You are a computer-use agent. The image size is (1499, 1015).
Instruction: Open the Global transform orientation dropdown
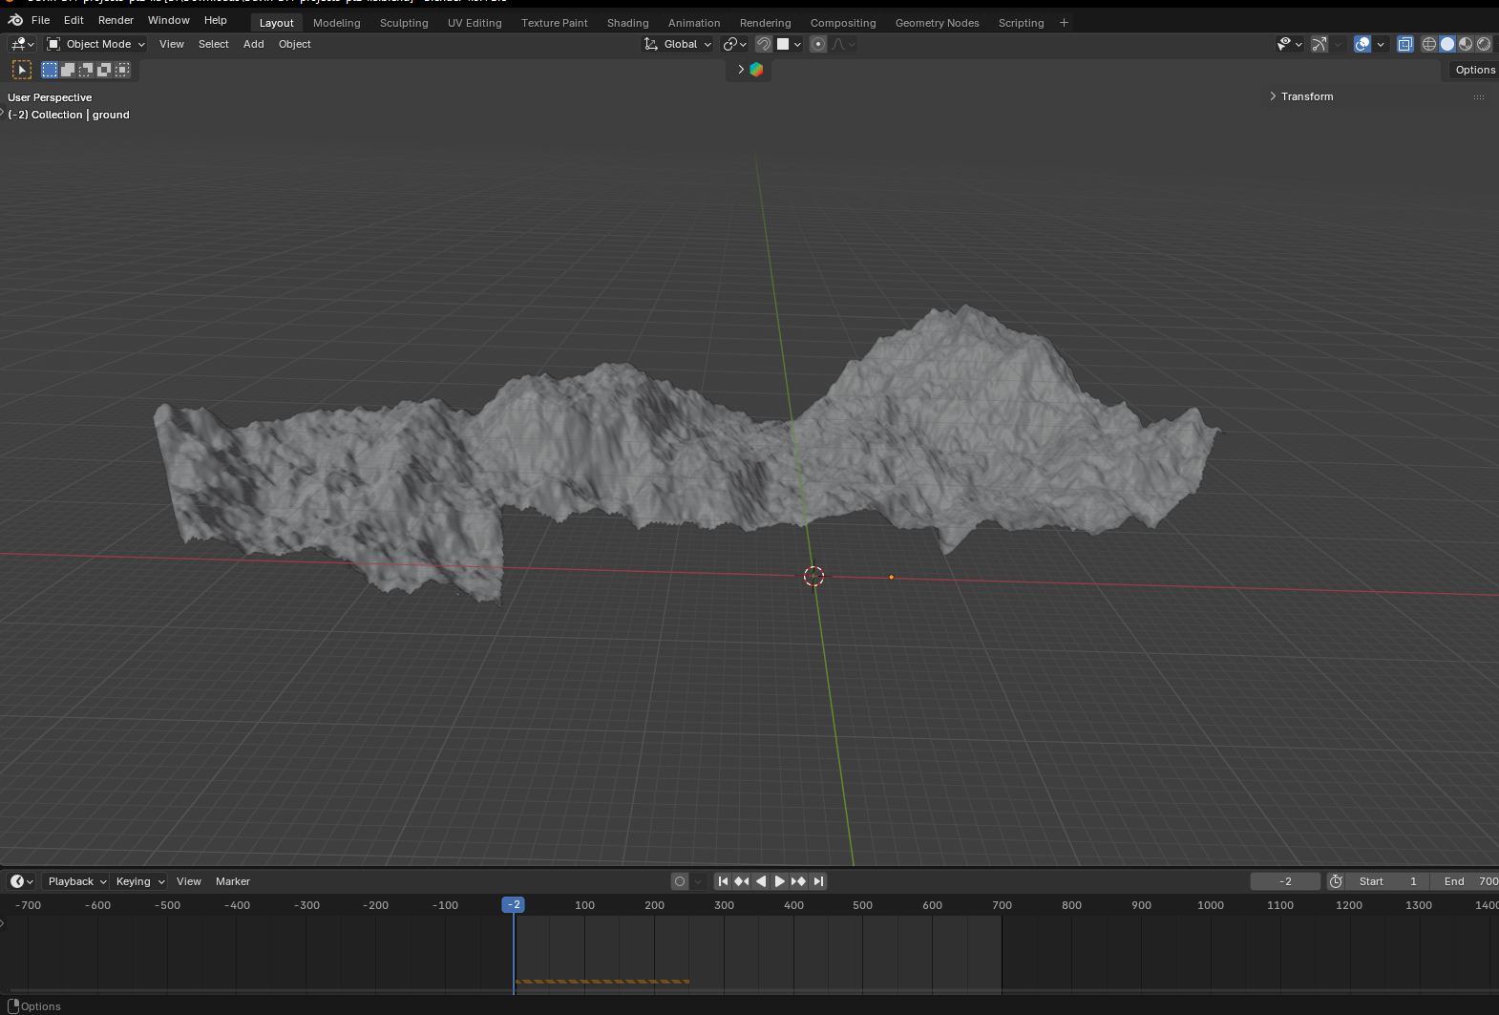679,44
